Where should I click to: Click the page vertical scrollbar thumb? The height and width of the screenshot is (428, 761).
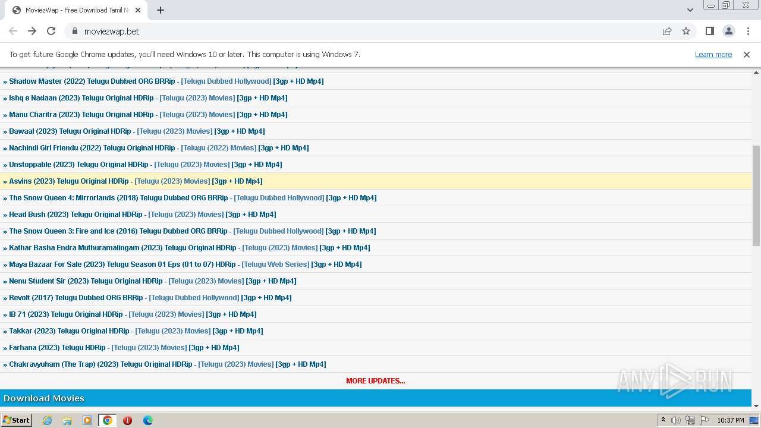pos(756,196)
